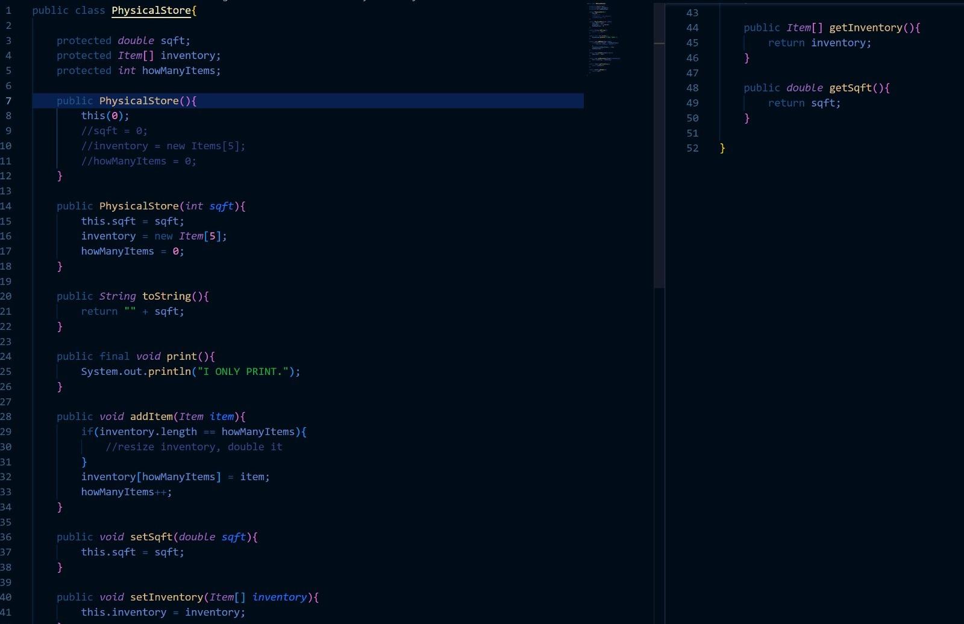Click line number 7 in the left editor
964x624 pixels.
point(8,100)
